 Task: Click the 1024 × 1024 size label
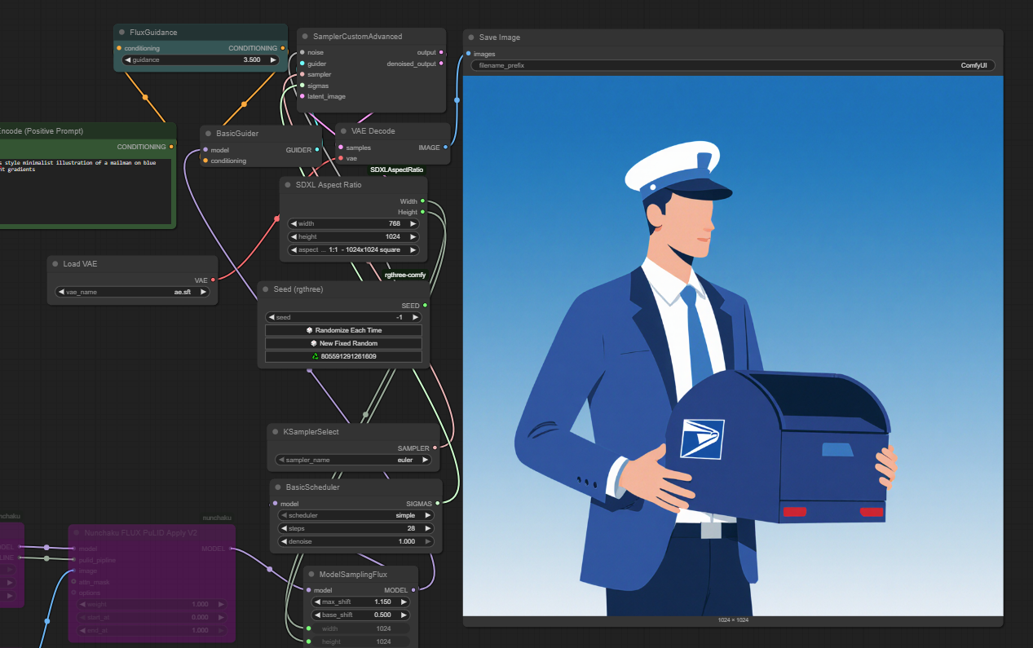pos(733,620)
